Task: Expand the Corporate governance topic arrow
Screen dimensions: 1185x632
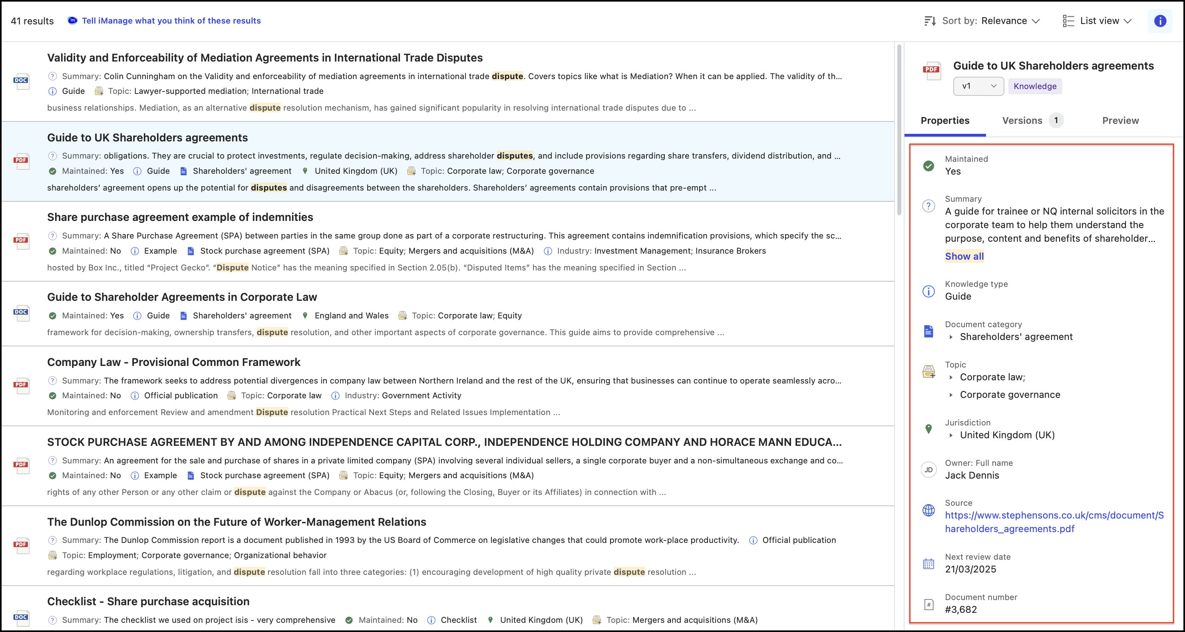Action: (x=951, y=395)
